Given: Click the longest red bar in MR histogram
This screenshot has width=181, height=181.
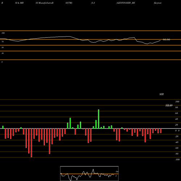Looking at the screenshot, I should (31, 143).
